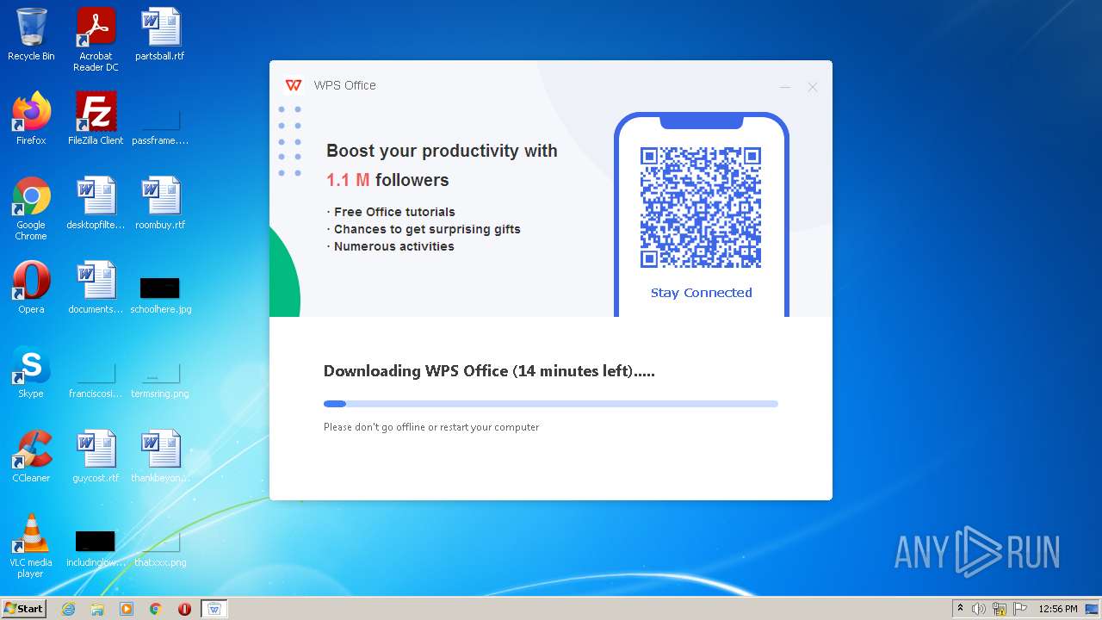Open partsball.rtf document icon
The width and height of the screenshot is (1102, 620).
(x=160, y=34)
